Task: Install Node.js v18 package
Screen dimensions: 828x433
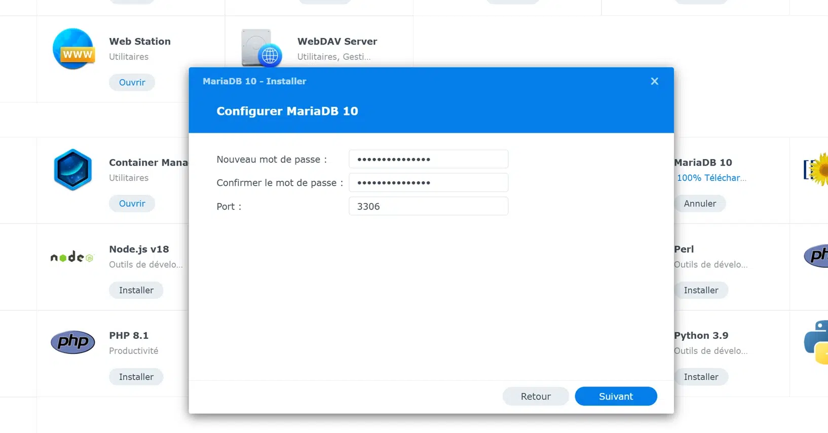Action: click(x=136, y=290)
